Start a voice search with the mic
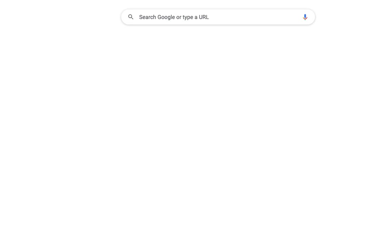 click(305, 17)
